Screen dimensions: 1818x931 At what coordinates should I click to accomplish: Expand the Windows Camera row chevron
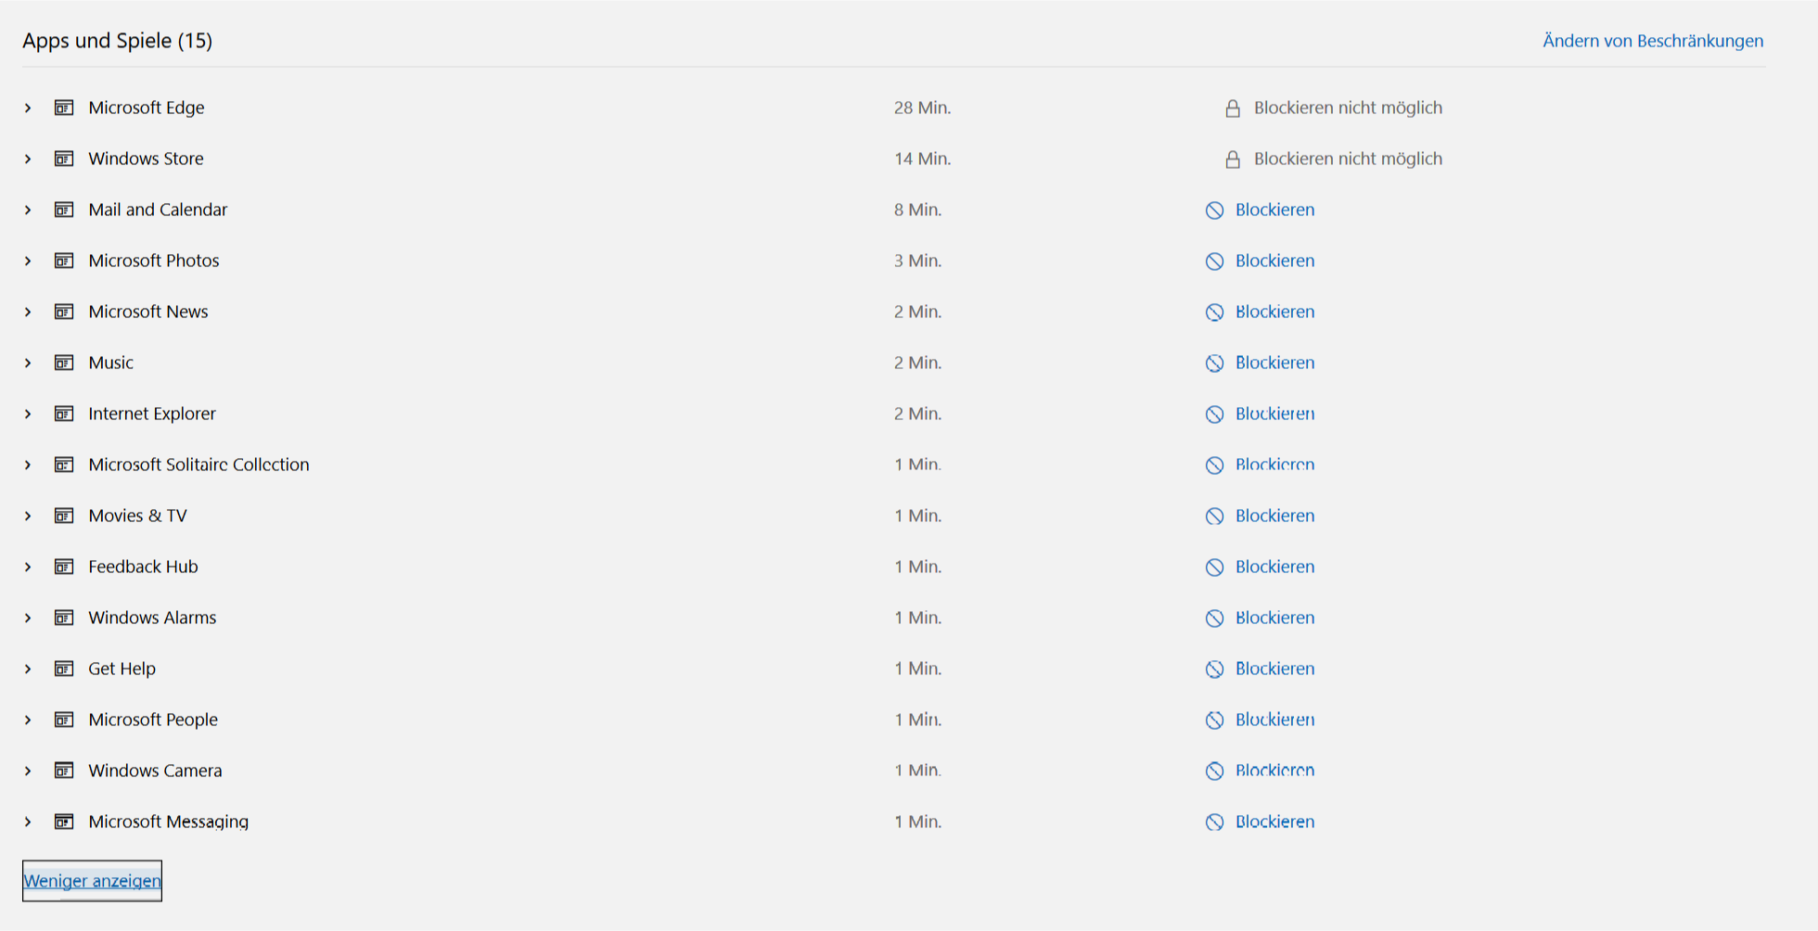coord(28,771)
